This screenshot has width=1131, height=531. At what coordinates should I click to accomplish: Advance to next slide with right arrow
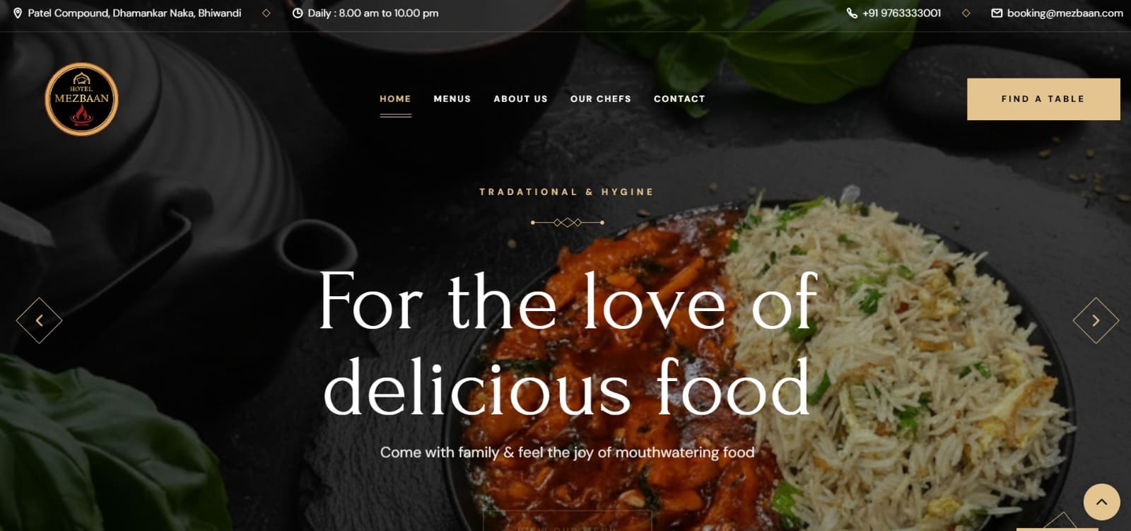click(x=1096, y=320)
